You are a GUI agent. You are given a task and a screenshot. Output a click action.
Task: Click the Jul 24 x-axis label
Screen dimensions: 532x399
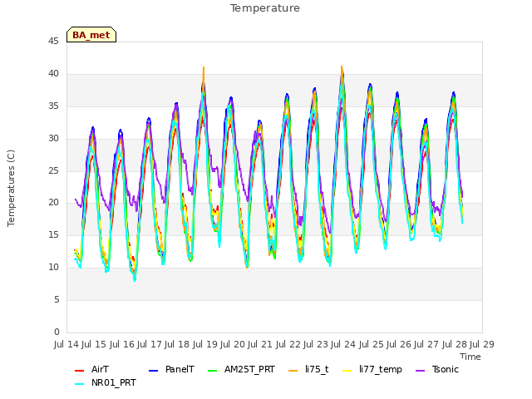point(343,344)
